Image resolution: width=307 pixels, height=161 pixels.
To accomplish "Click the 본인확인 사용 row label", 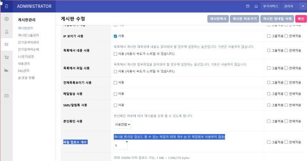I will [73, 121].
